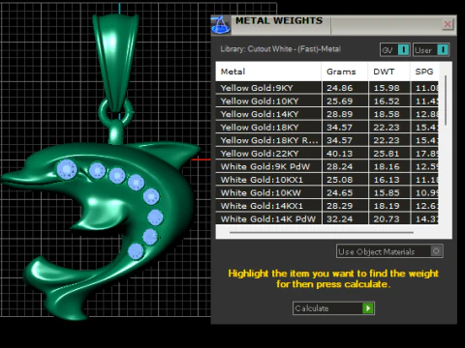Toggle the User switch
The image size is (465, 348).
point(431,50)
